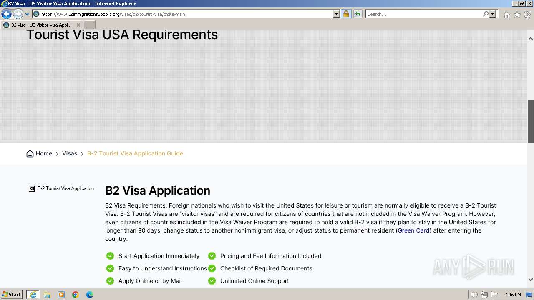Expand the address bar autocomplete dropdown
Image resolution: width=534 pixels, height=300 pixels.
(337, 14)
